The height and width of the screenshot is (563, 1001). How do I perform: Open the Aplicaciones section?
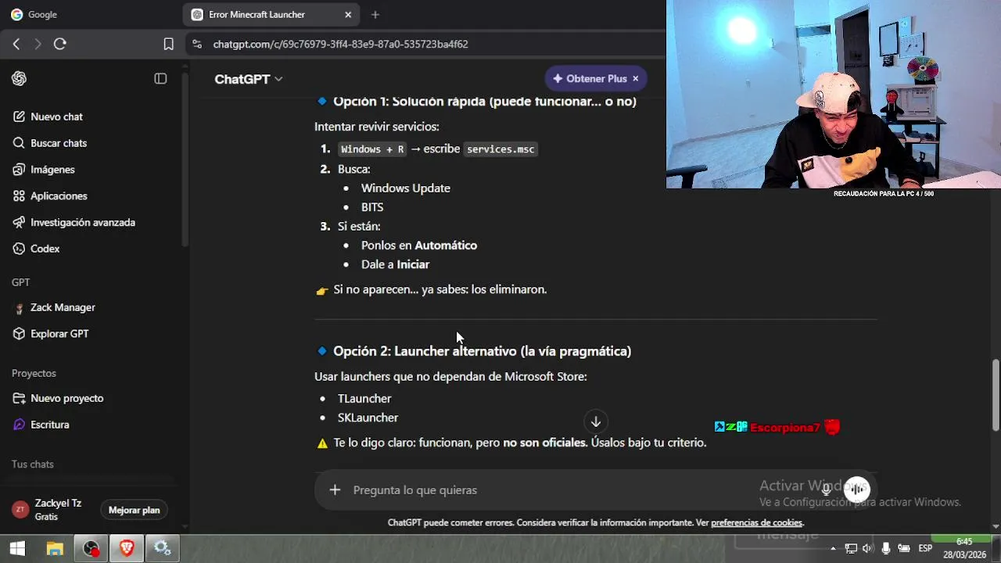[59, 196]
